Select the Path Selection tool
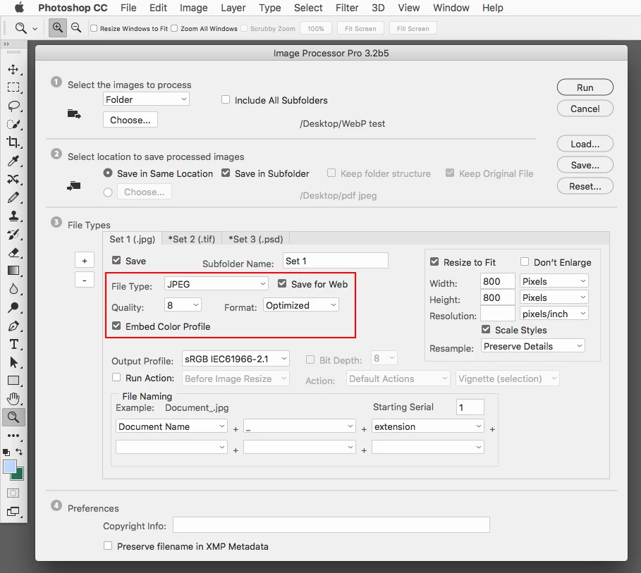This screenshot has height=573, width=641. (x=13, y=362)
